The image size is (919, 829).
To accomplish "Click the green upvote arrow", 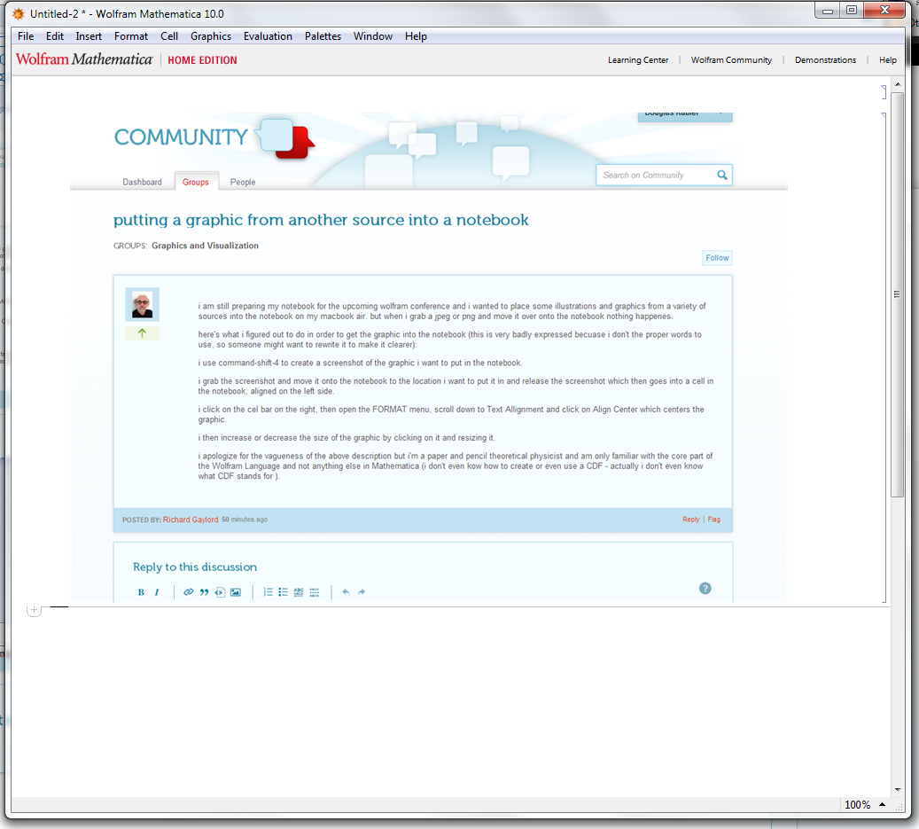I will click(x=142, y=333).
